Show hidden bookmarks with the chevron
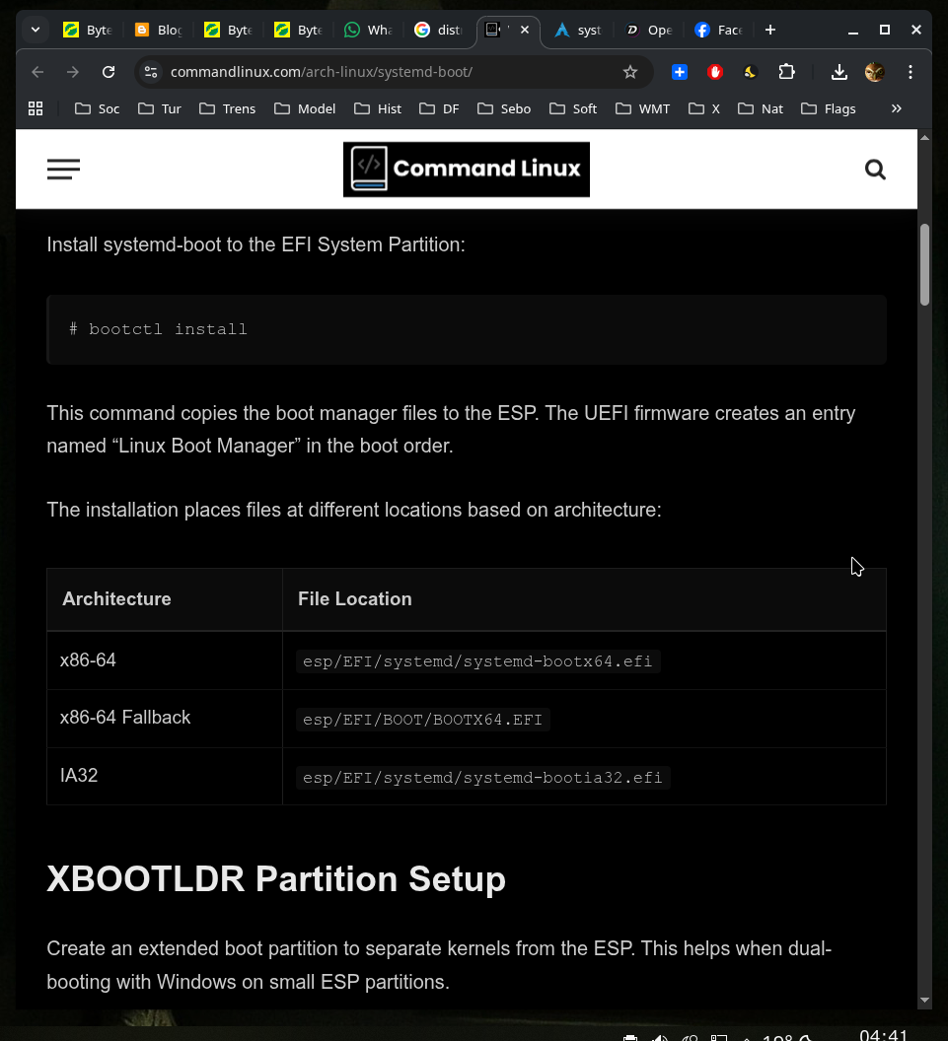The height and width of the screenshot is (1041, 948). pyautogui.click(x=896, y=108)
